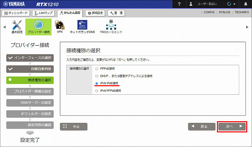Click the step IPフィルターの設定
The width and height of the screenshot is (252, 147).
(30, 114)
